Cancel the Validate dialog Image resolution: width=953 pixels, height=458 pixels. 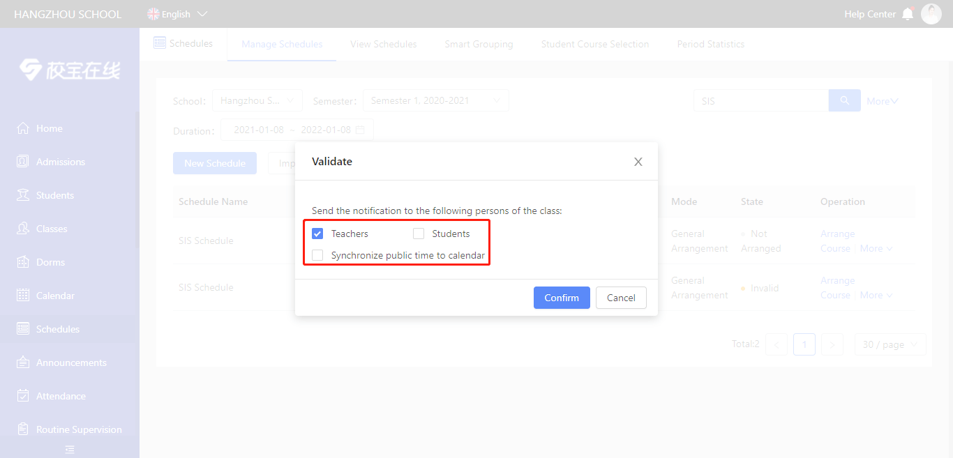click(x=621, y=298)
